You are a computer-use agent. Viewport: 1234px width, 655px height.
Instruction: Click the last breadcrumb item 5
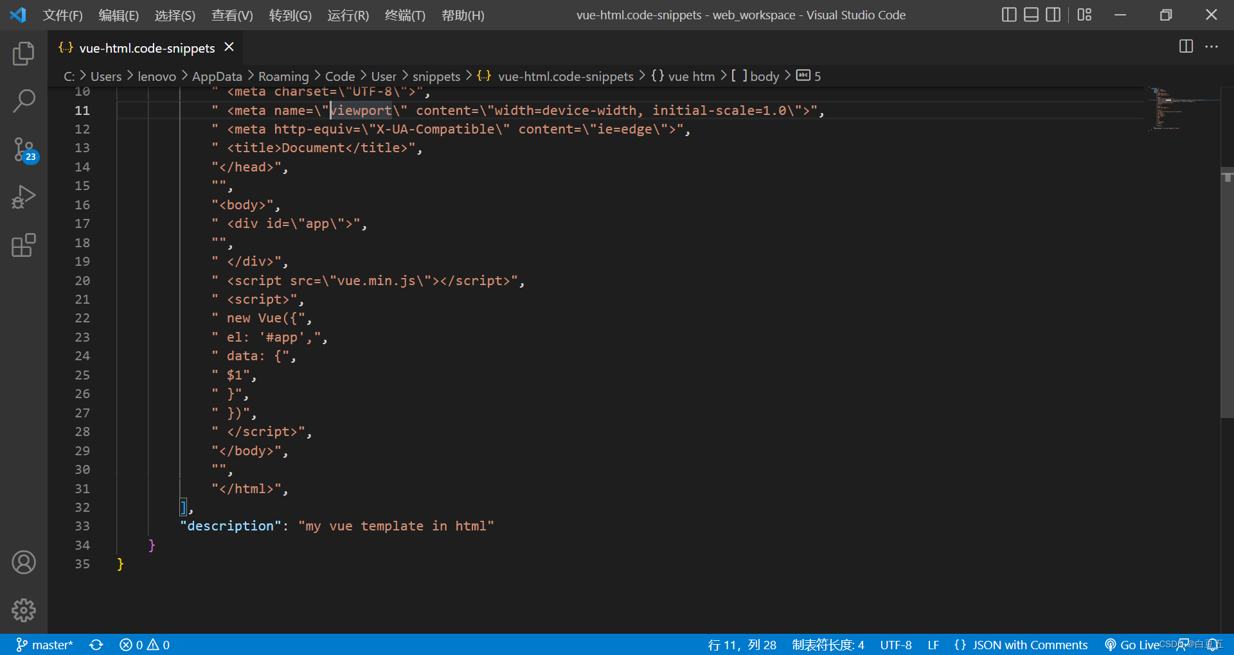click(x=809, y=76)
